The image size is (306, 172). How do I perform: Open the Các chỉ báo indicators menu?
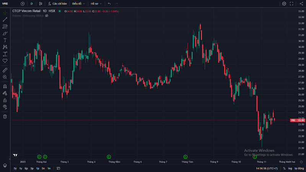[x=57, y=3]
